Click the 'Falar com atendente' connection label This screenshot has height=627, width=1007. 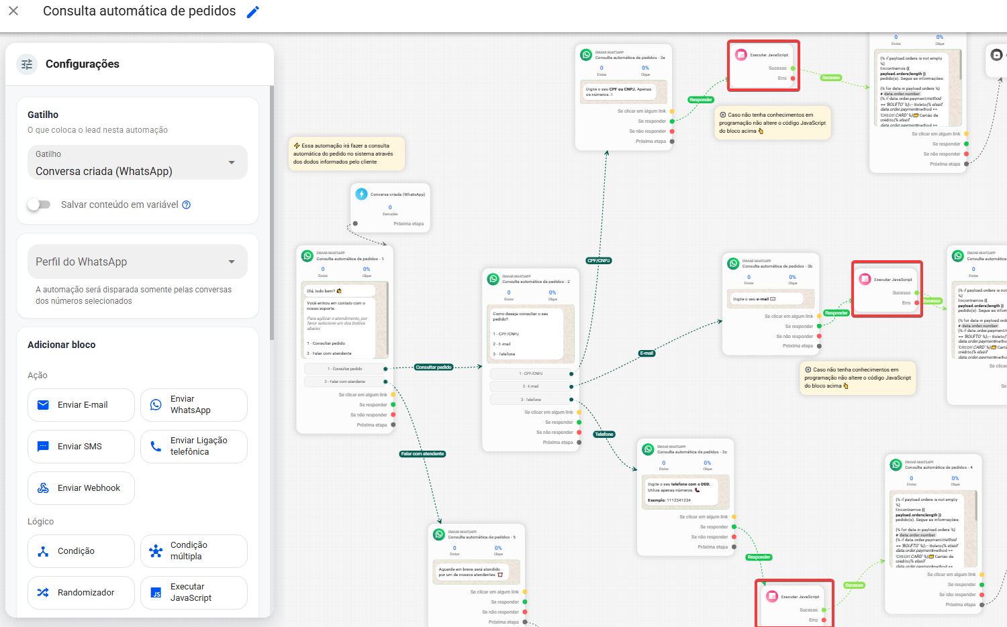tap(423, 454)
